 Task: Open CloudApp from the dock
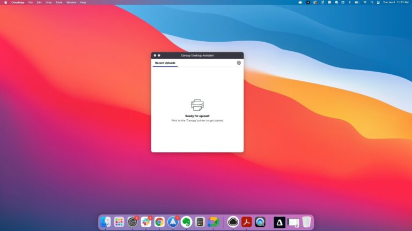(x=233, y=222)
